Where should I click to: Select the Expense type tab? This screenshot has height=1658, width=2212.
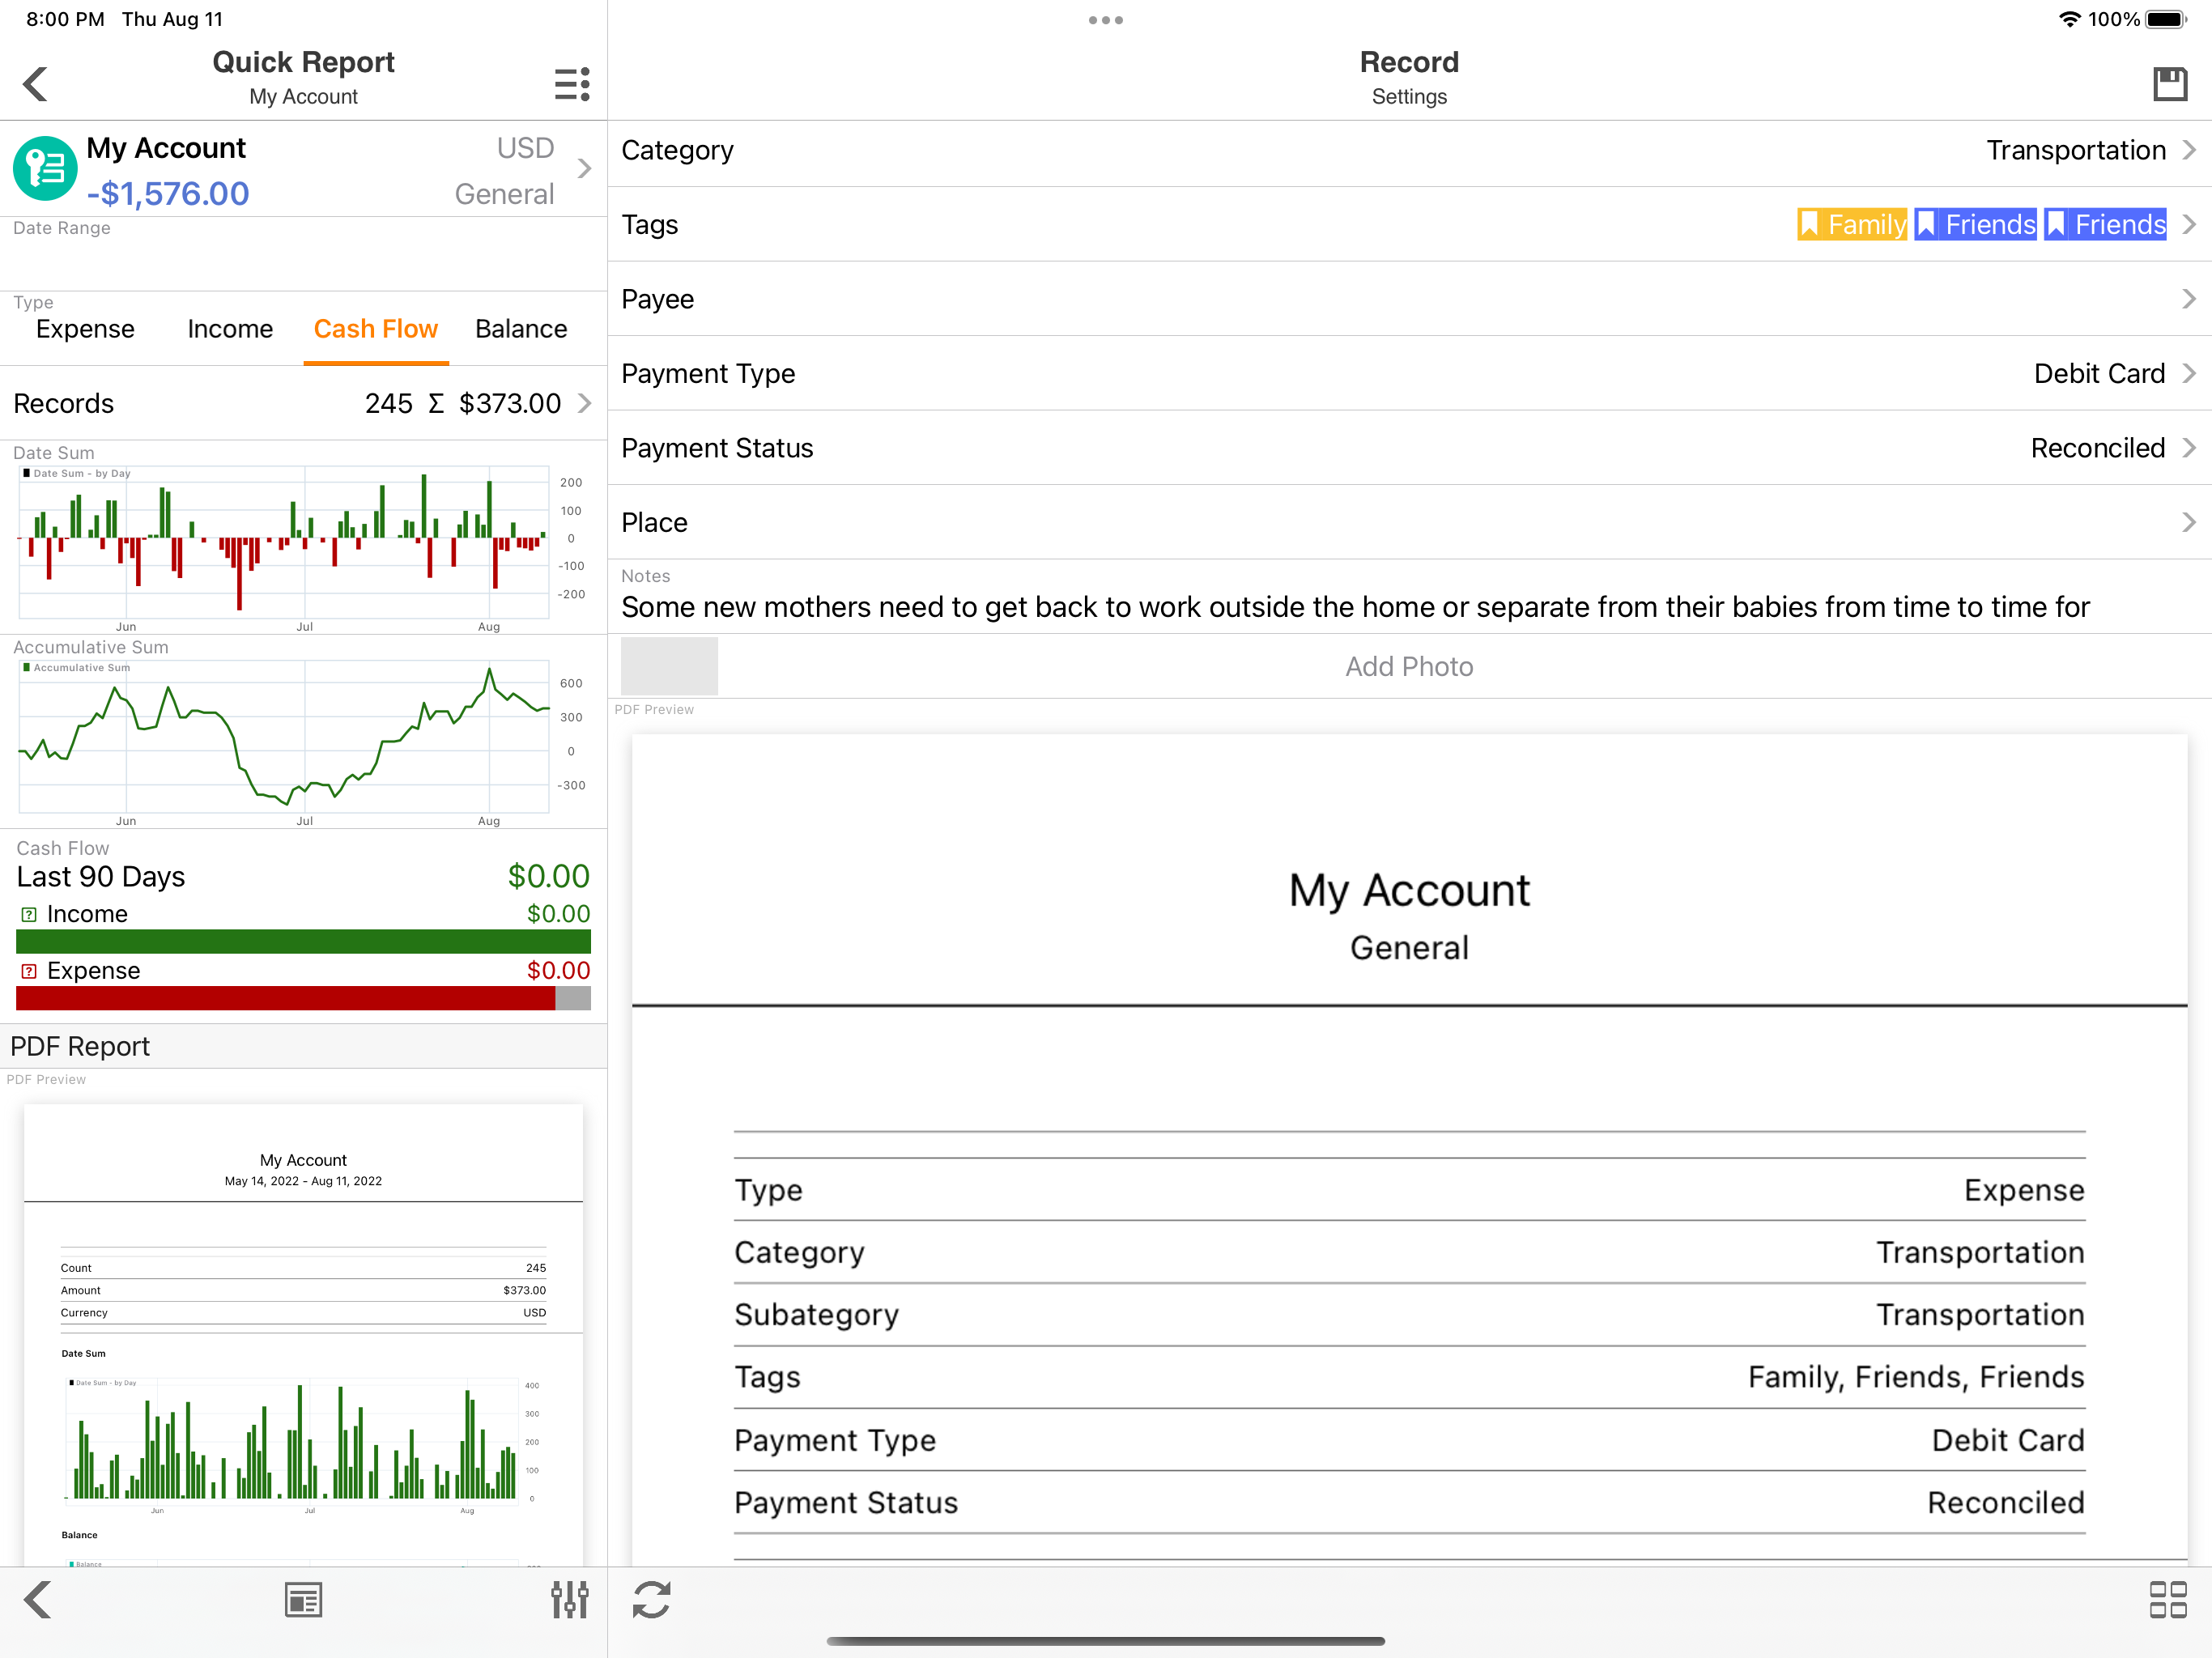[85, 329]
